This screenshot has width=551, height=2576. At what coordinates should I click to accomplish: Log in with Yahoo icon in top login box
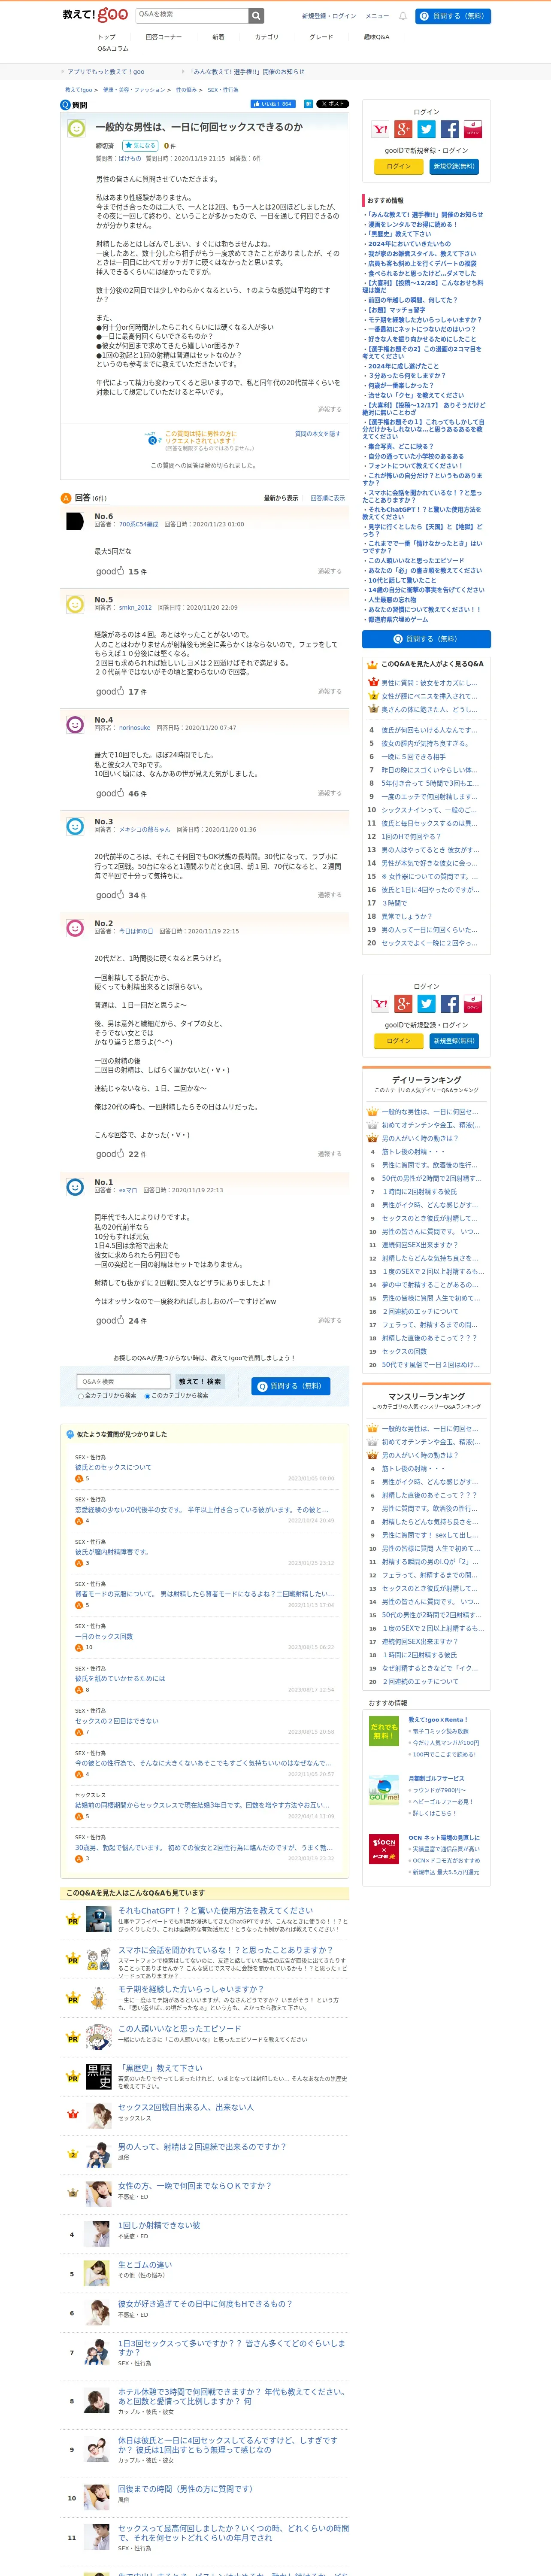[381, 129]
